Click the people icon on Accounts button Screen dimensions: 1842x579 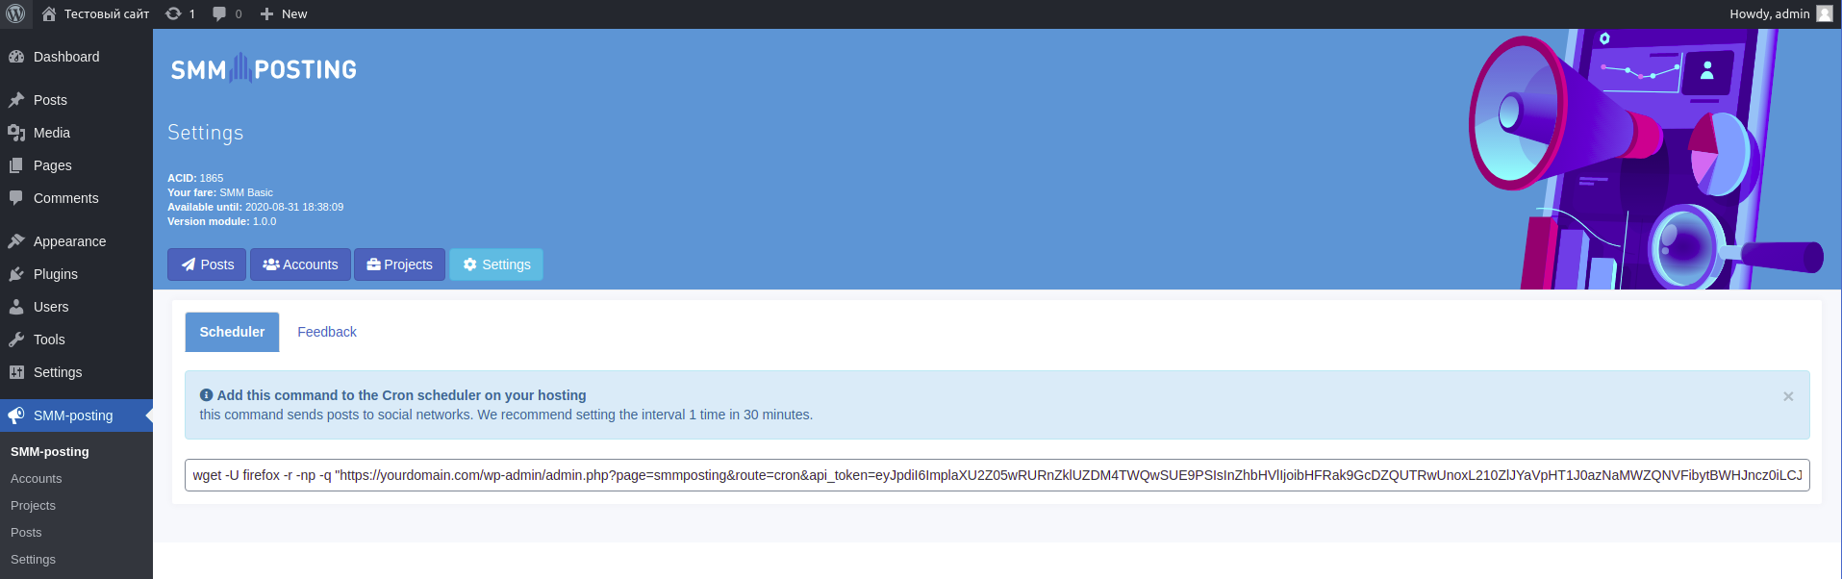pyautogui.click(x=271, y=264)
